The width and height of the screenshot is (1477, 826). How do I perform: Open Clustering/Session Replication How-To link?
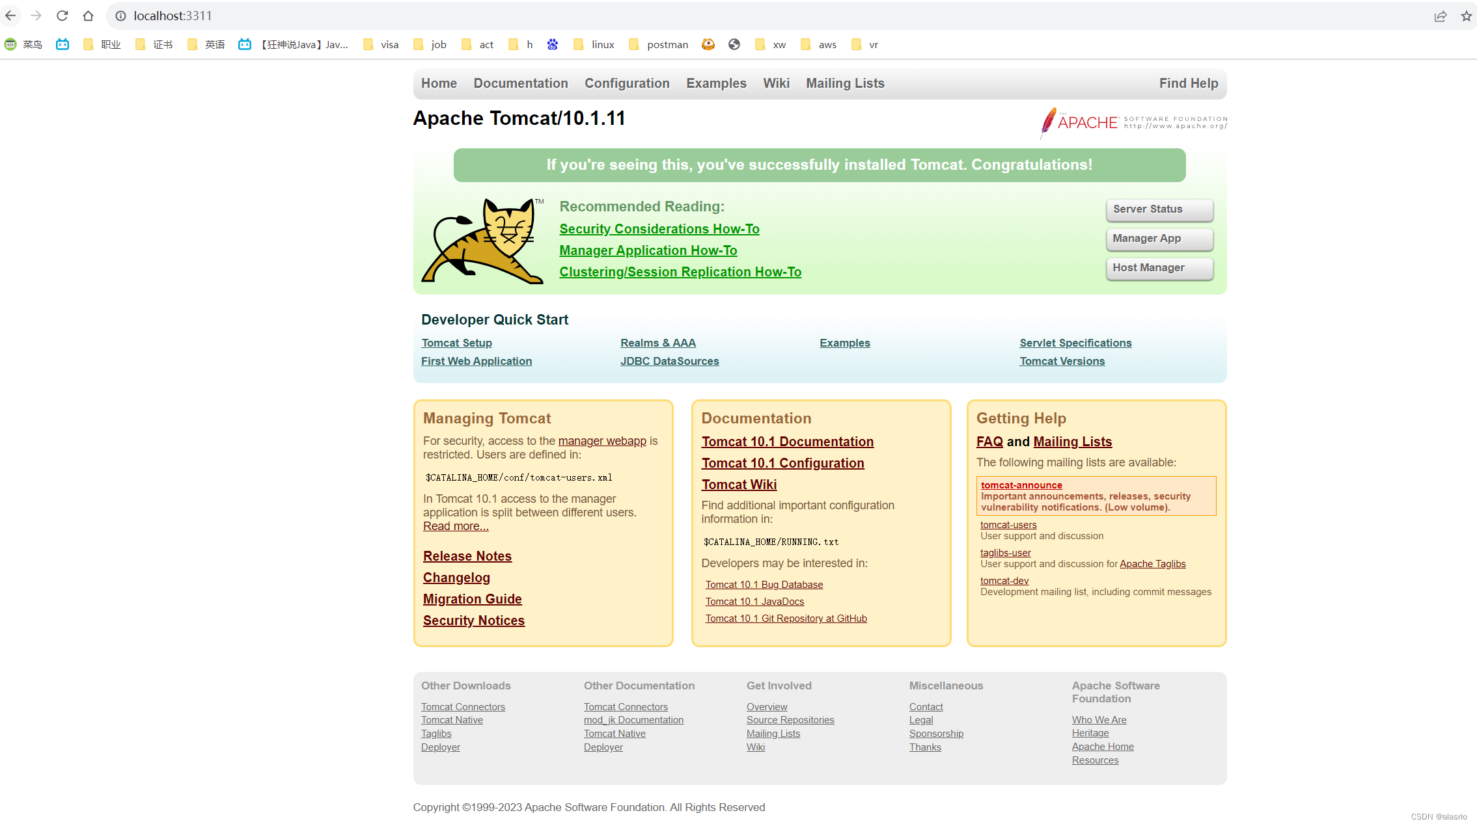coord(680,272)
